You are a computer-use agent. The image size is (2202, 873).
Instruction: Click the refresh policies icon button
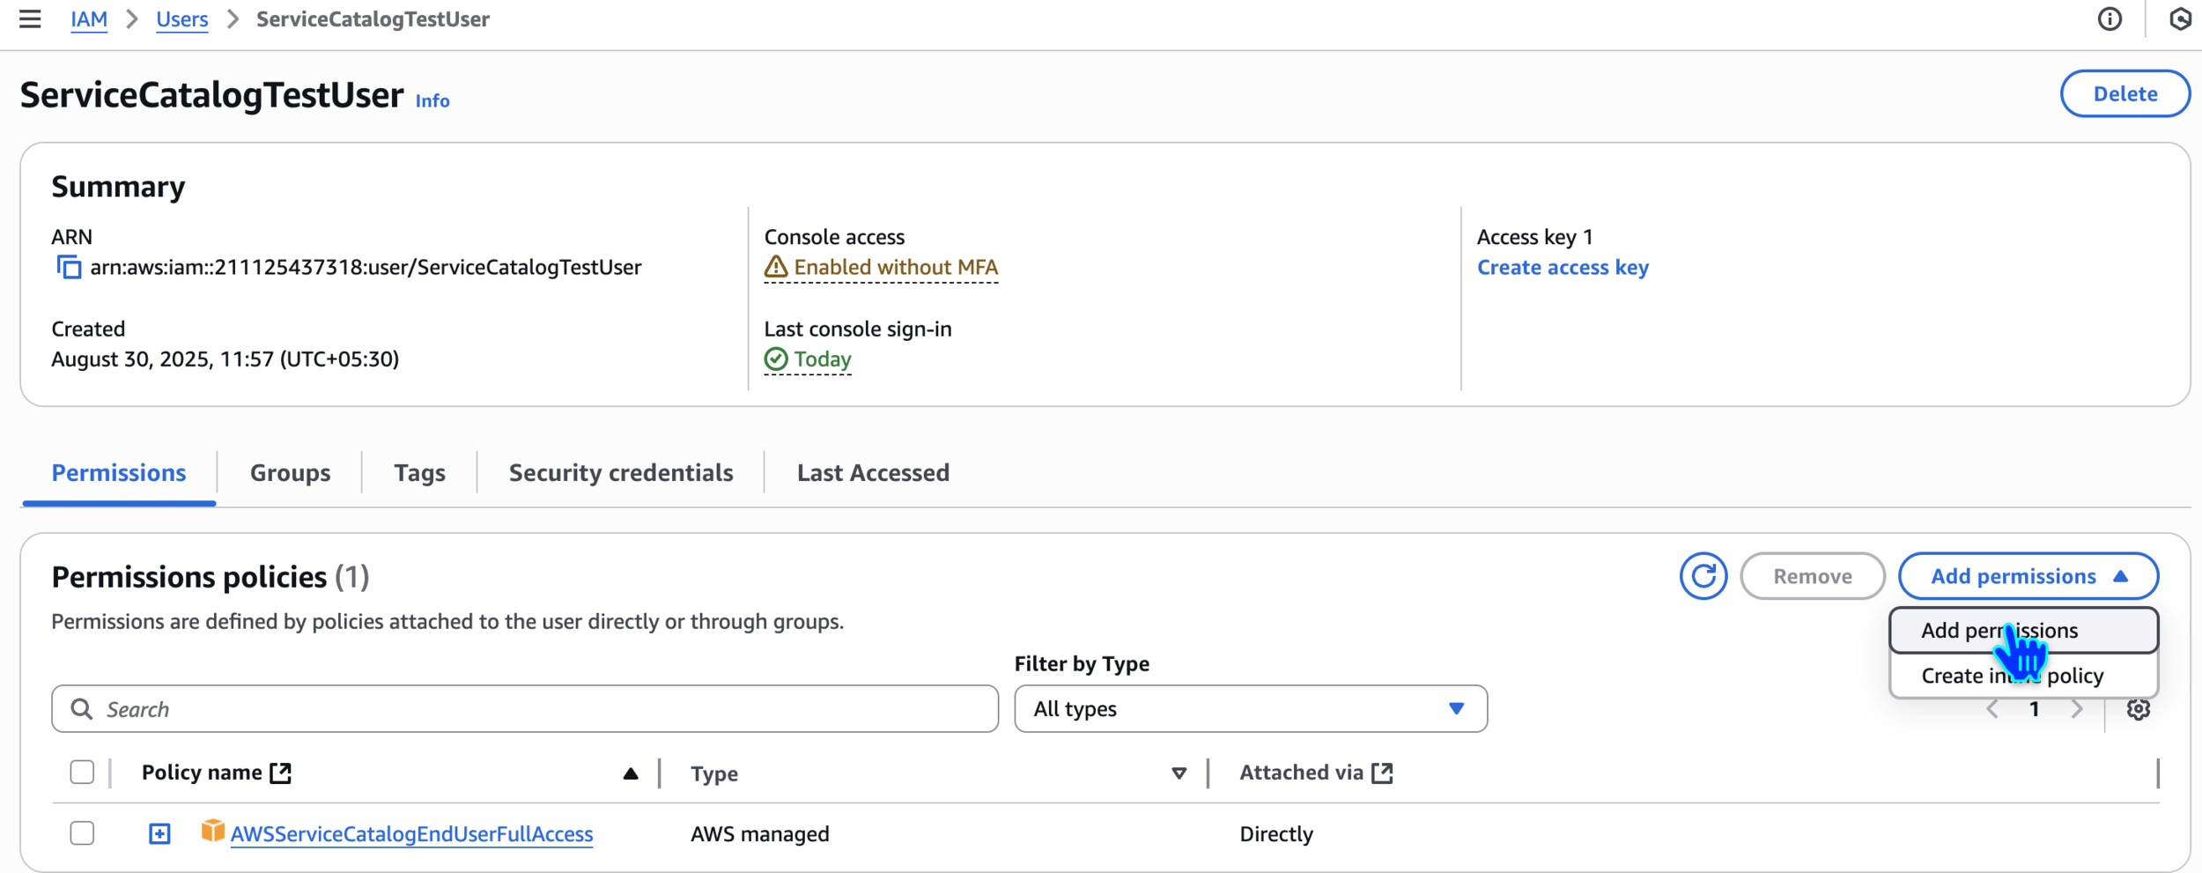tap(1703, 576)
